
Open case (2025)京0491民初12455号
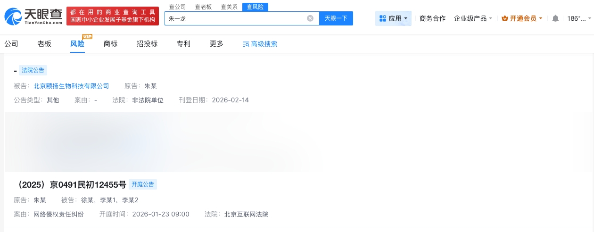pos(71,184)
